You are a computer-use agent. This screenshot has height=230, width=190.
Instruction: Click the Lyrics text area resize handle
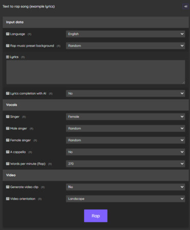(183, 82)
